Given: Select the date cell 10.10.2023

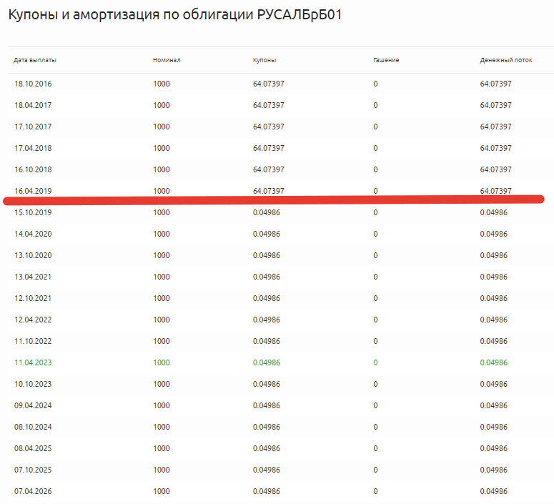Looking at the screenshot, I should (x=33, y=384).
